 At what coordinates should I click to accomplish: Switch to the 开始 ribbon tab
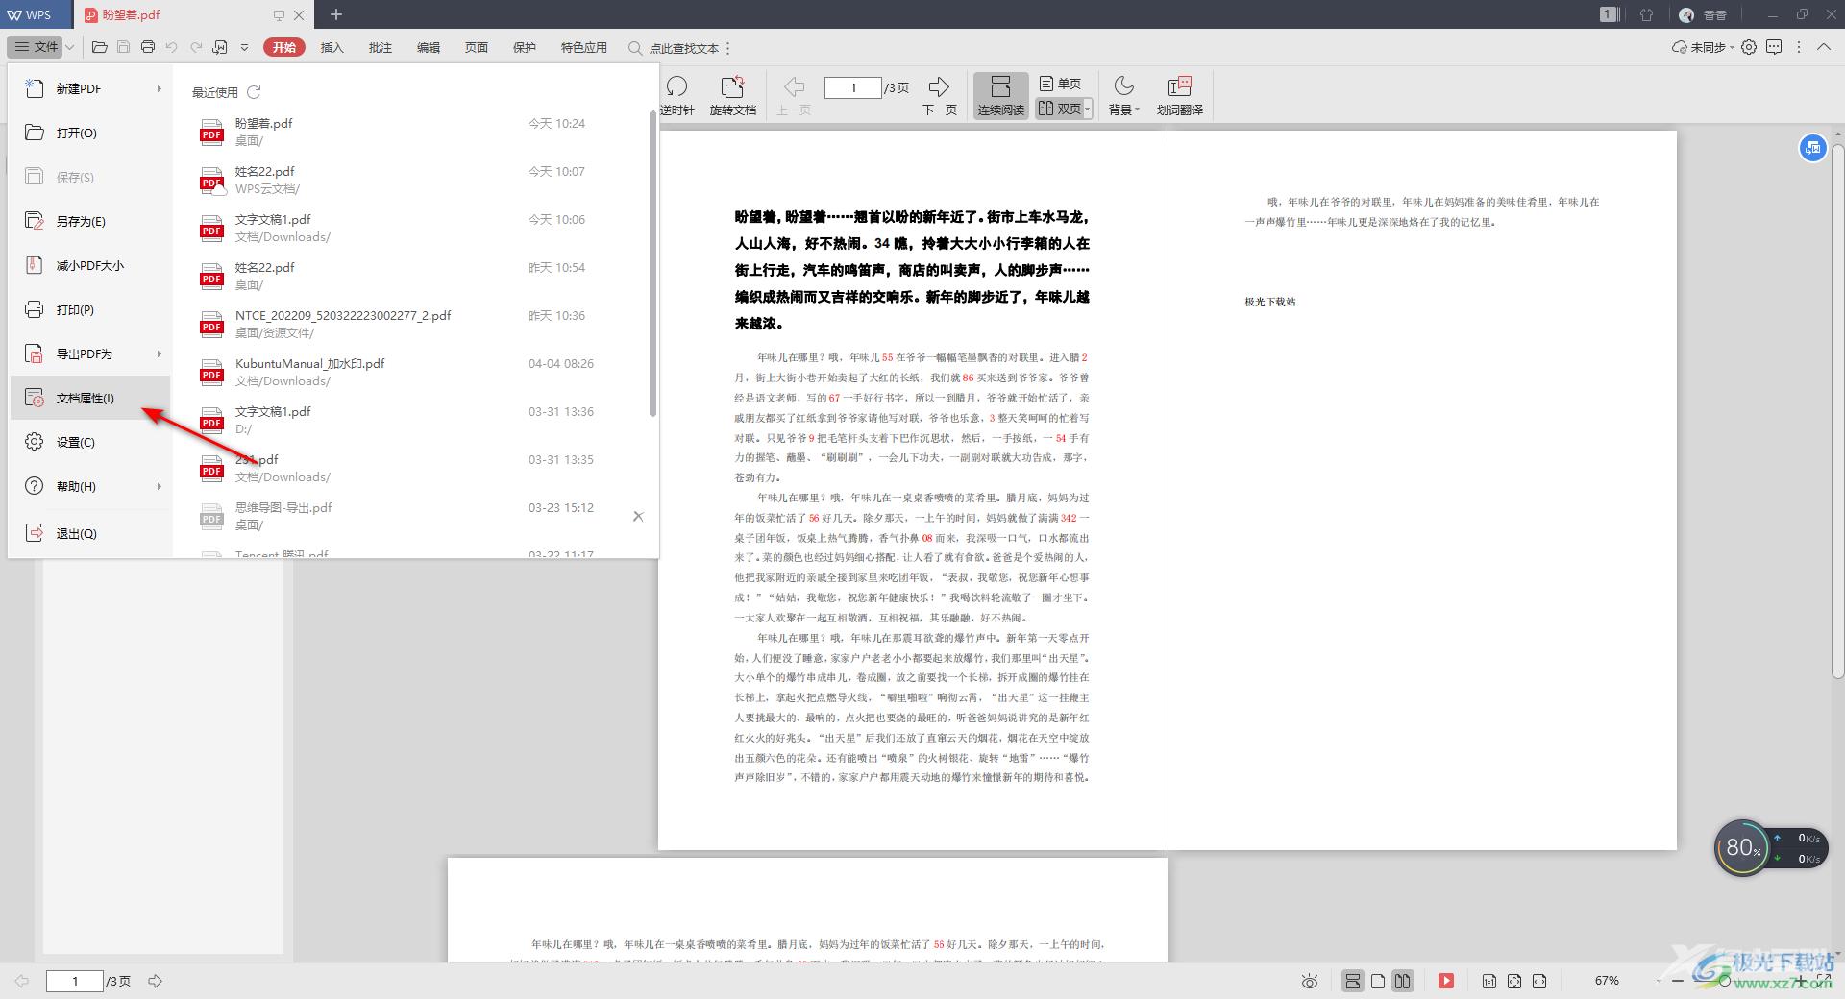click(x=284, y=47)
